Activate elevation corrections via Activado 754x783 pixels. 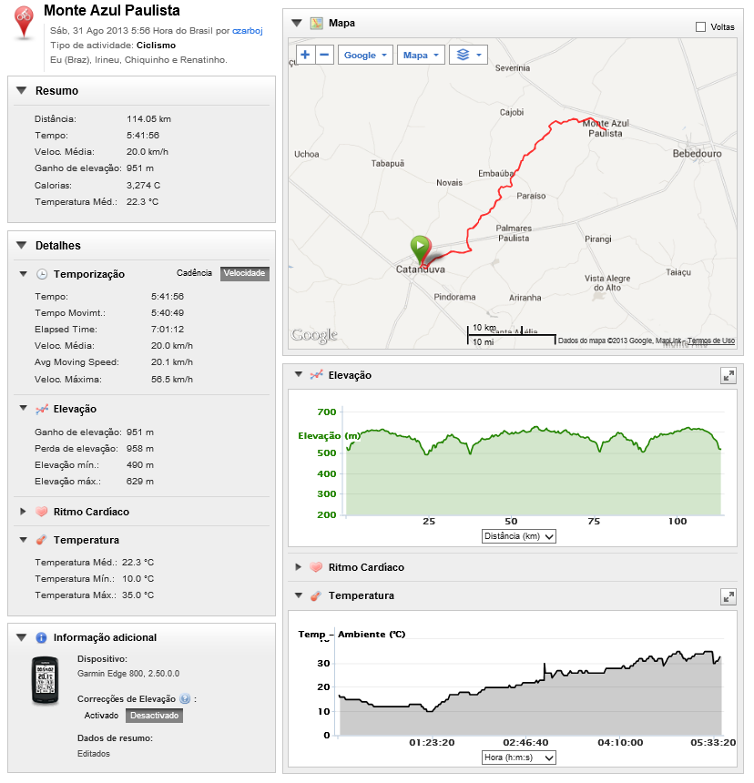99,715
